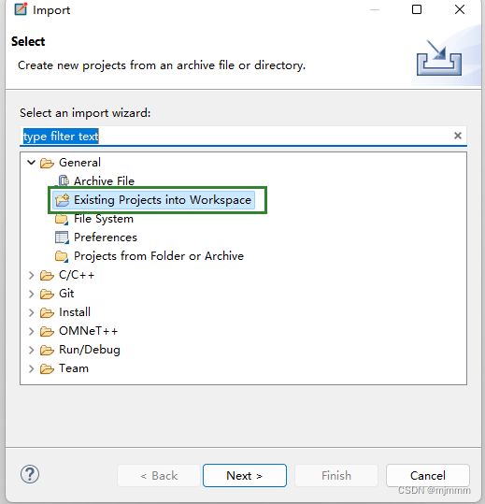
Task: Click the General folder icon
Action: [x=47, y=163]
